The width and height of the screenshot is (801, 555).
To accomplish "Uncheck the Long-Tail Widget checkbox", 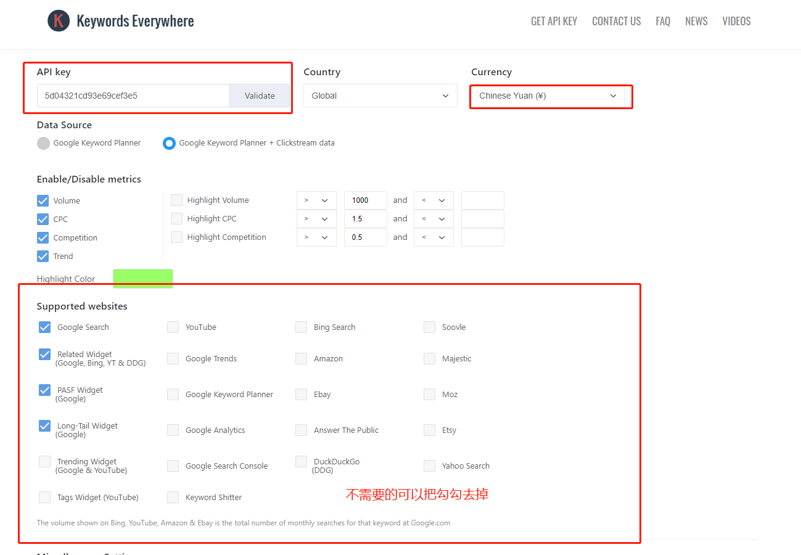I will tap(44, 425).
